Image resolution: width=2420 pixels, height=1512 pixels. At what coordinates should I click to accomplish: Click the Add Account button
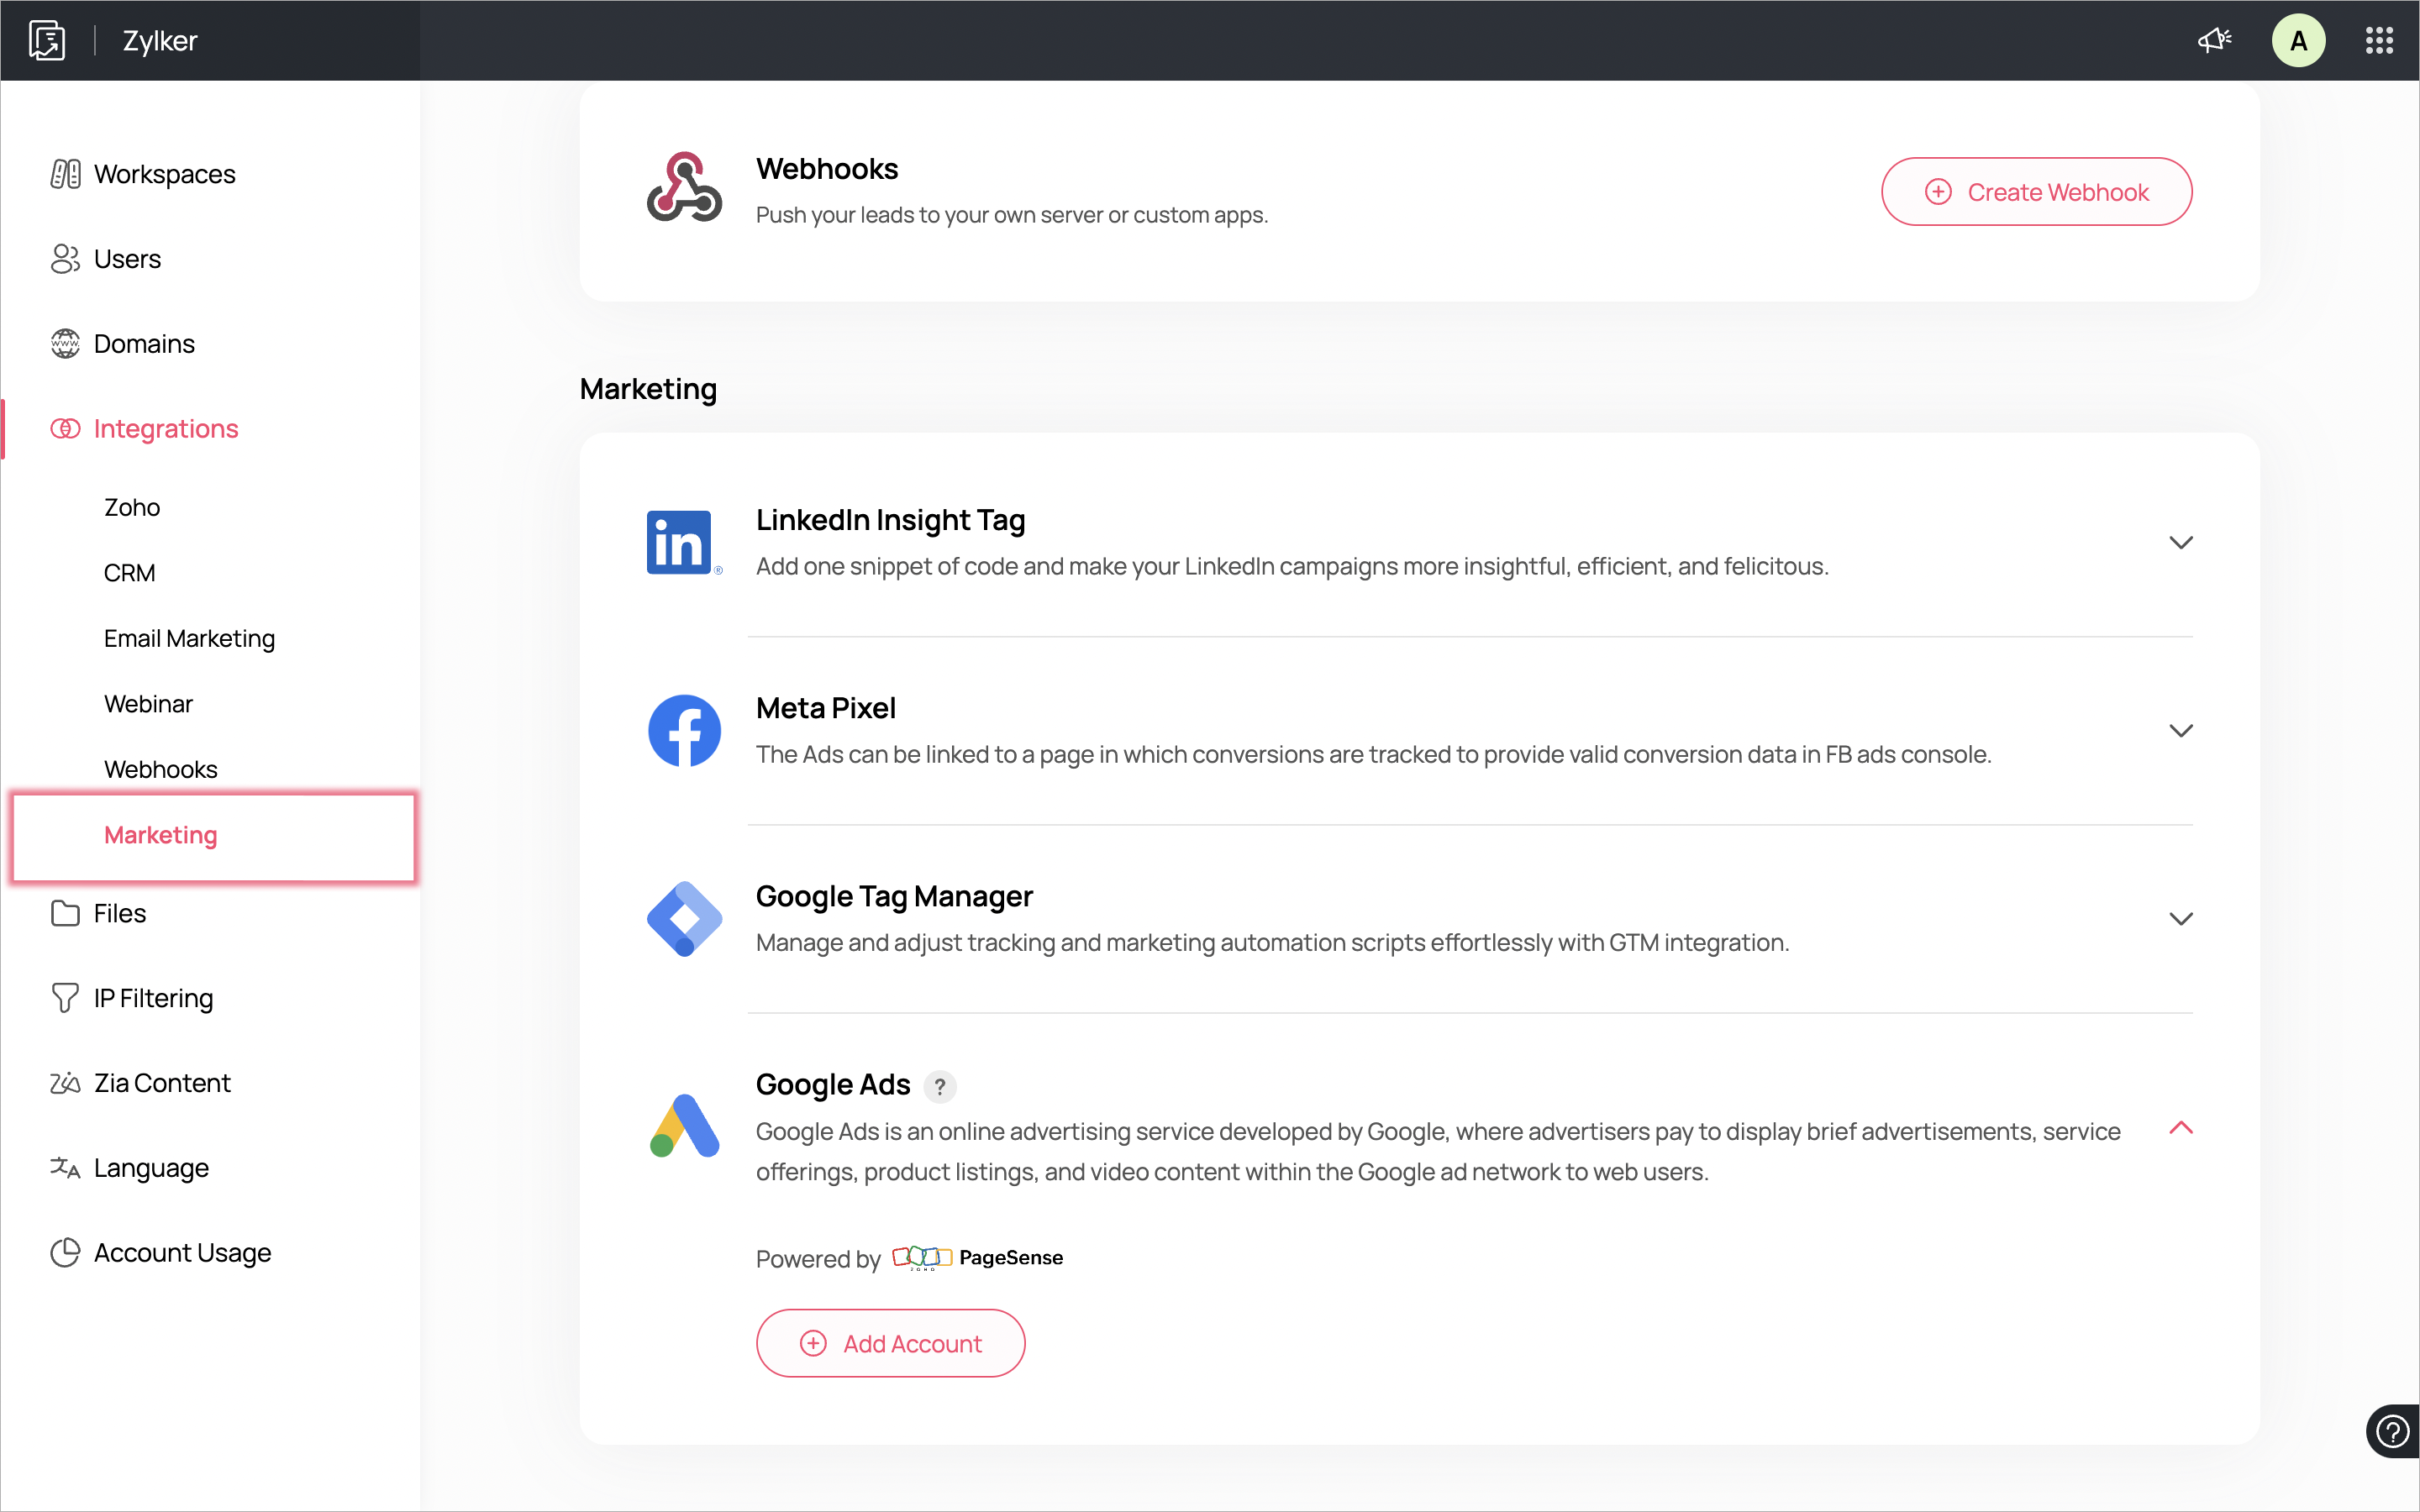890,1343
